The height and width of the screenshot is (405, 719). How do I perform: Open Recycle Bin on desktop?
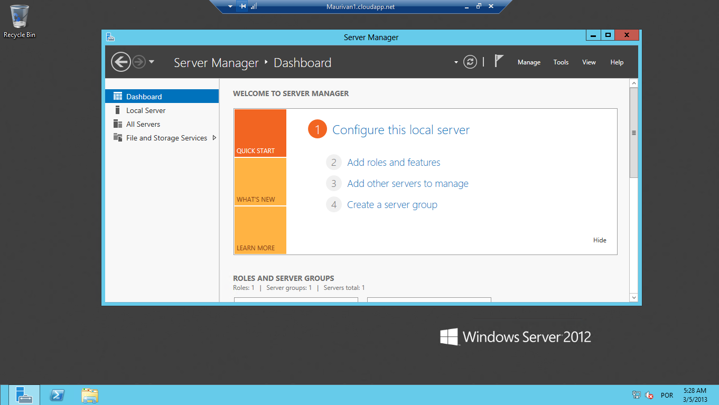[20, 21]
